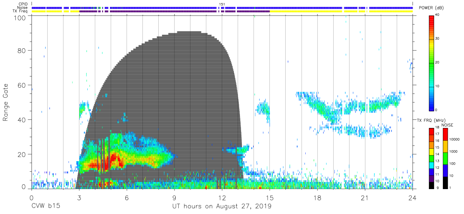Click the 60 tick on the Range Gate axis

[x=22, y=85]
